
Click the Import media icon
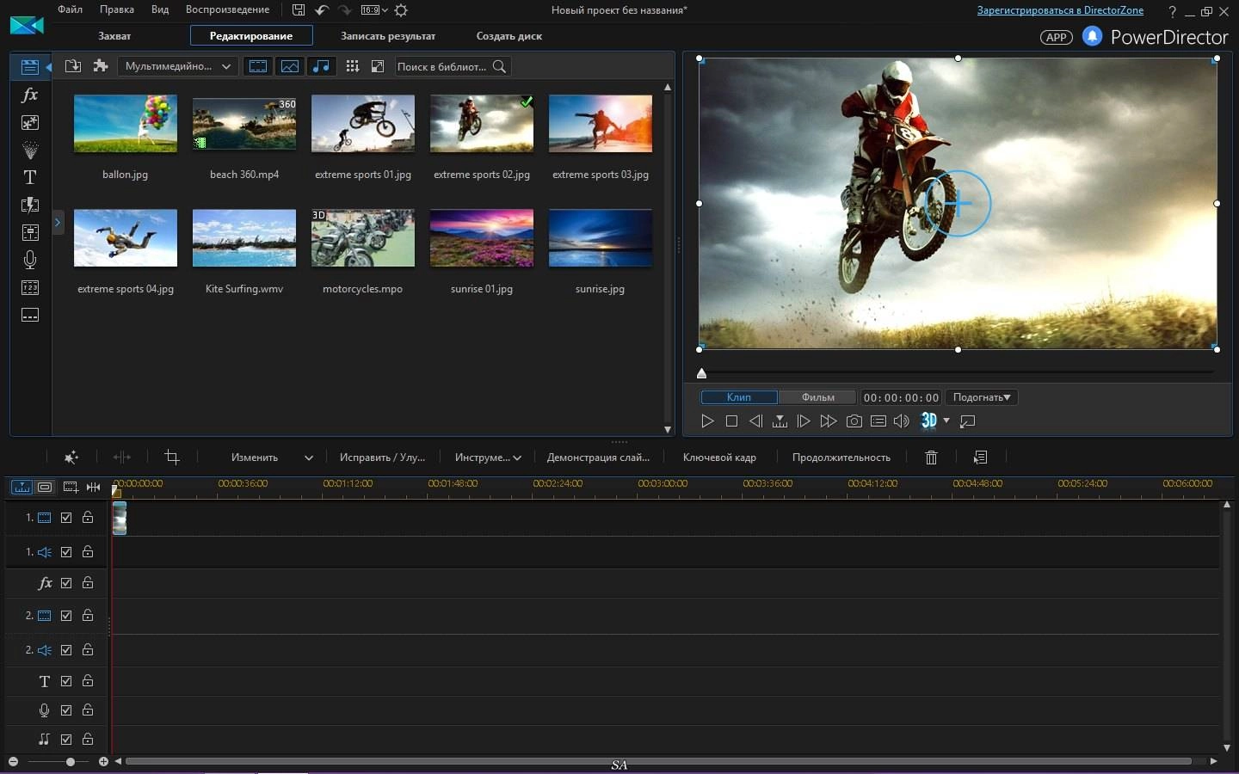pos(73,66)
